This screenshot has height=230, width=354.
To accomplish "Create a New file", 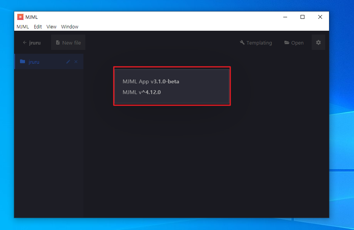I will 68,42.
